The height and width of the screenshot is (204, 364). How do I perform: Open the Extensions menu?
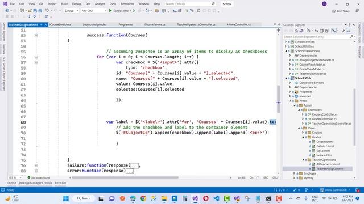pos(127,4)
